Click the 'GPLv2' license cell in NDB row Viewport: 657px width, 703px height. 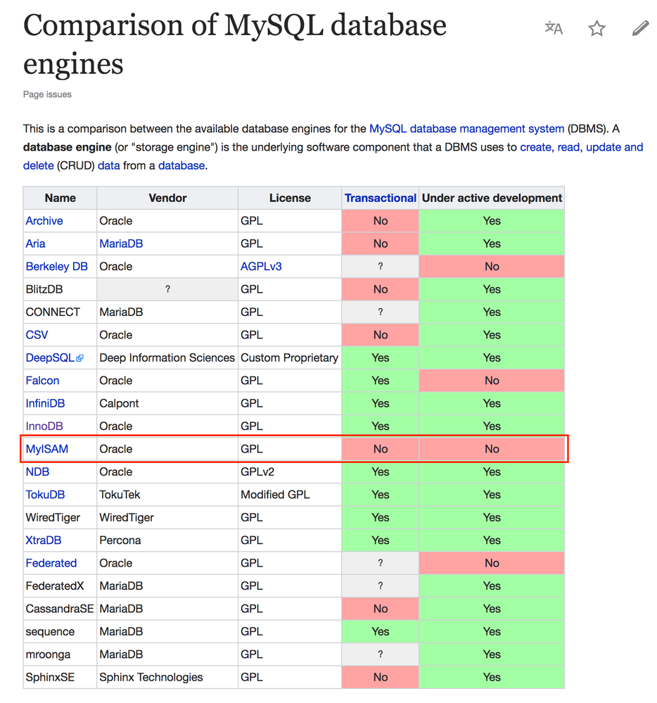(x=290, y=471)
